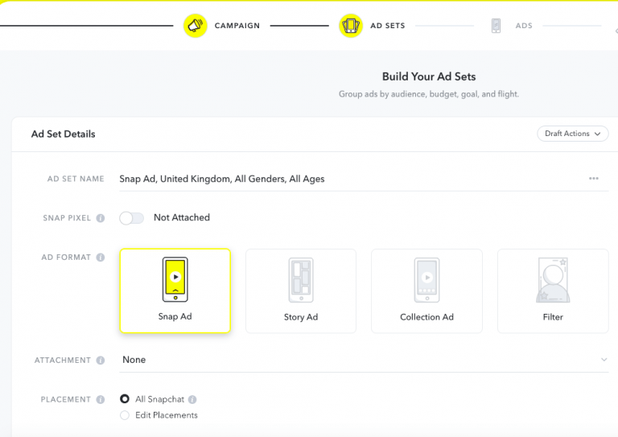This screenshot has height=437, width=618.
Task: Toggle the Snap Pixel switch
Action: tap(131, 218)
